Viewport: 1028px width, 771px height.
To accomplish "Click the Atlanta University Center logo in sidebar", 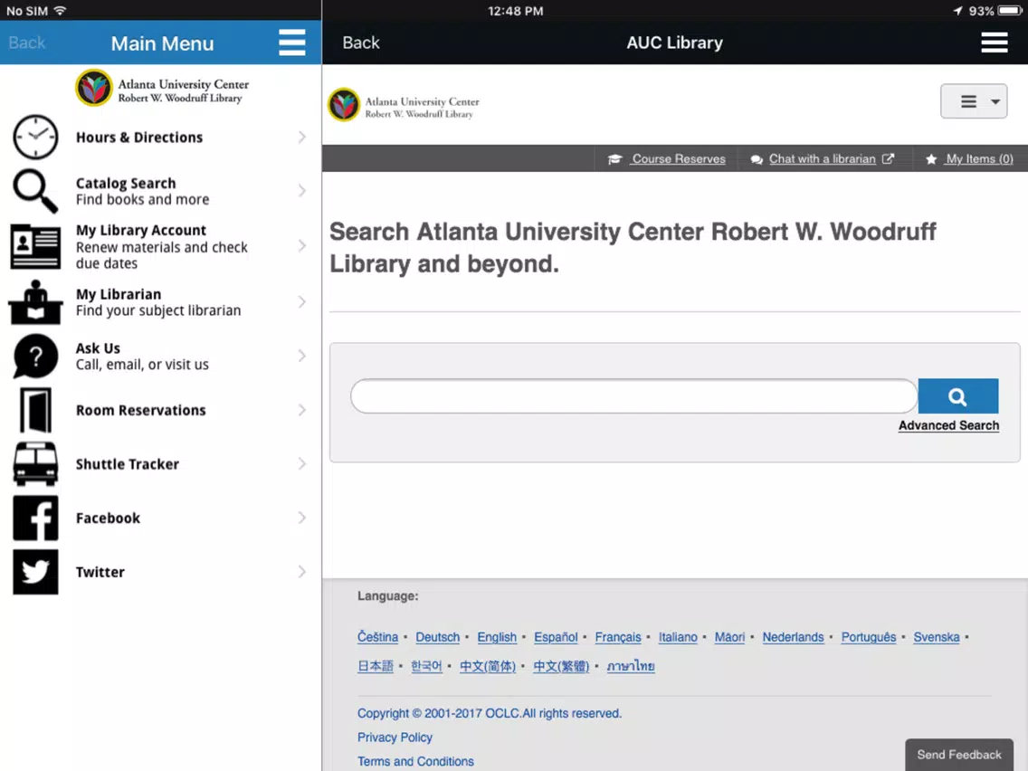I will 162,88.
